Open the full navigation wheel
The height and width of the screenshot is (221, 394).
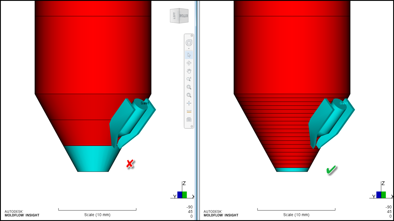[x=189, y=43]
